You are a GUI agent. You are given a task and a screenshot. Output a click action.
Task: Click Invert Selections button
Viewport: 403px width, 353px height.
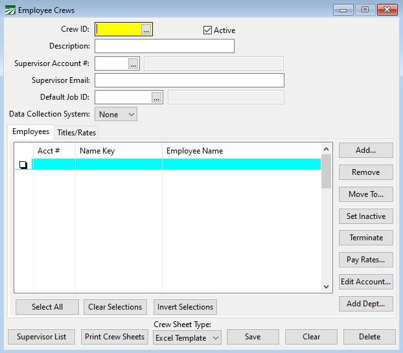(x=185, y=307)
